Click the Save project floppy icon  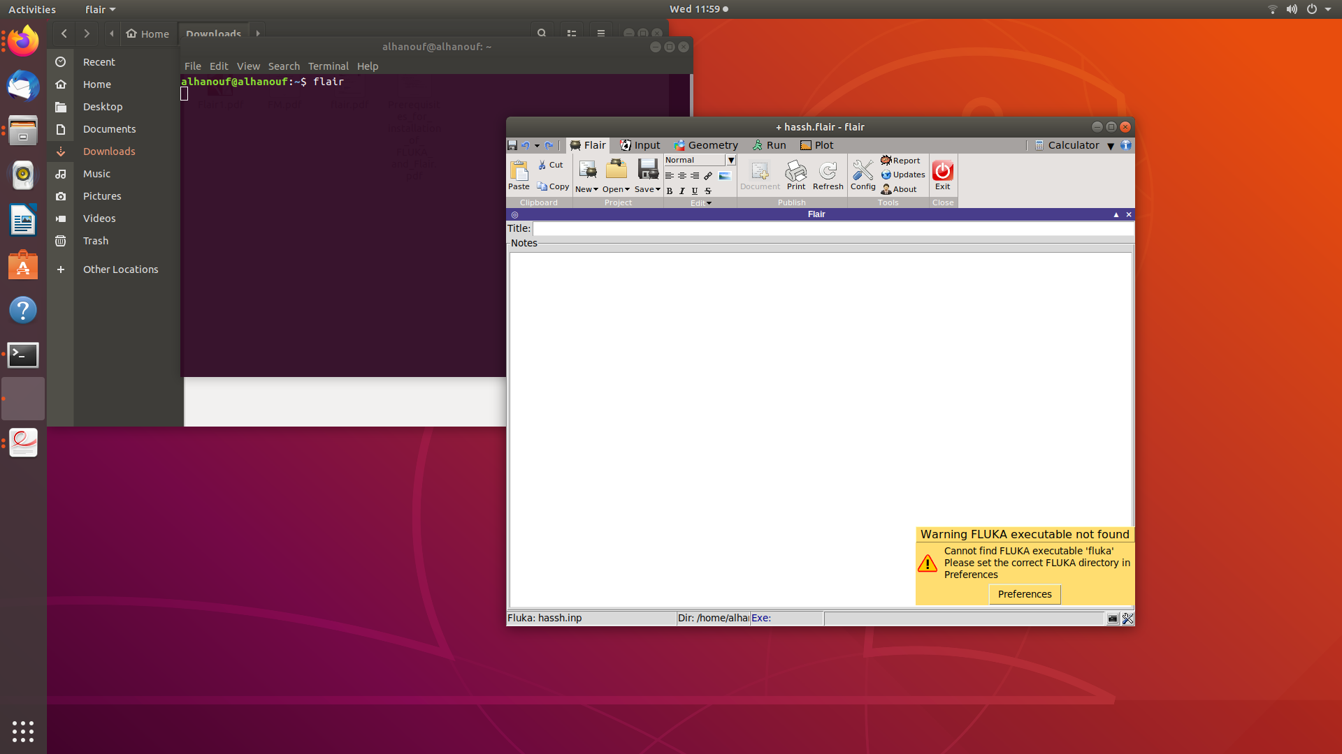tap(647, 170)
